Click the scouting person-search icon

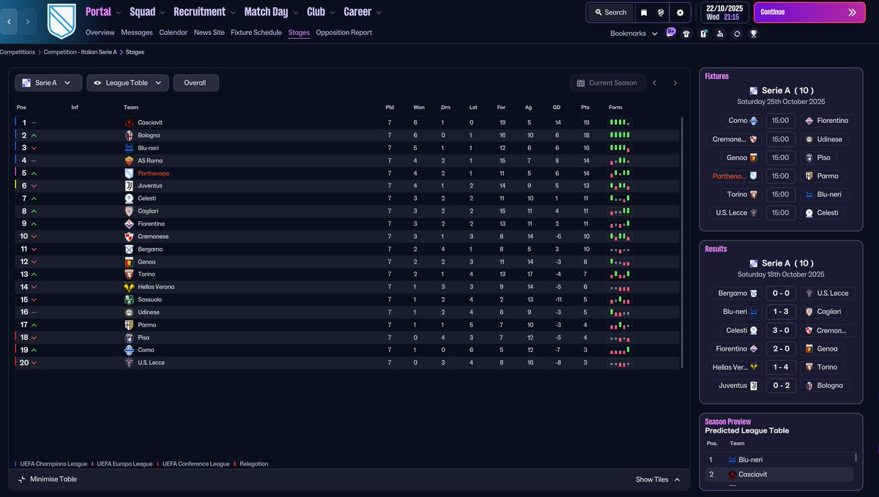720,34
